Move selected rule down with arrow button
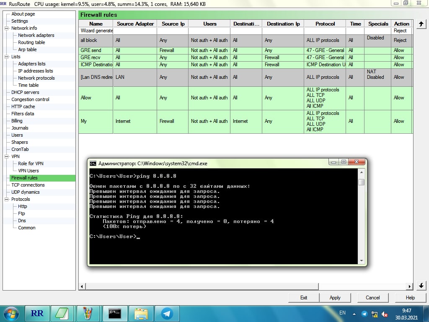429x322 pixels. click(421, 286)
